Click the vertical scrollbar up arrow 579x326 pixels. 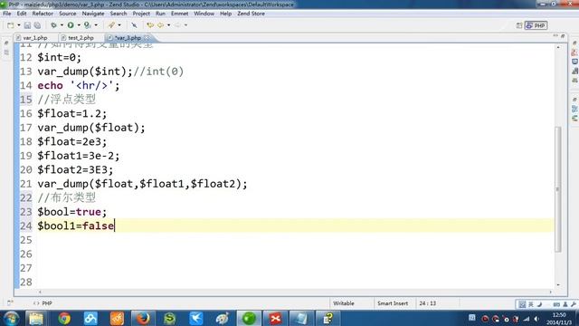(x=558, y=47)
